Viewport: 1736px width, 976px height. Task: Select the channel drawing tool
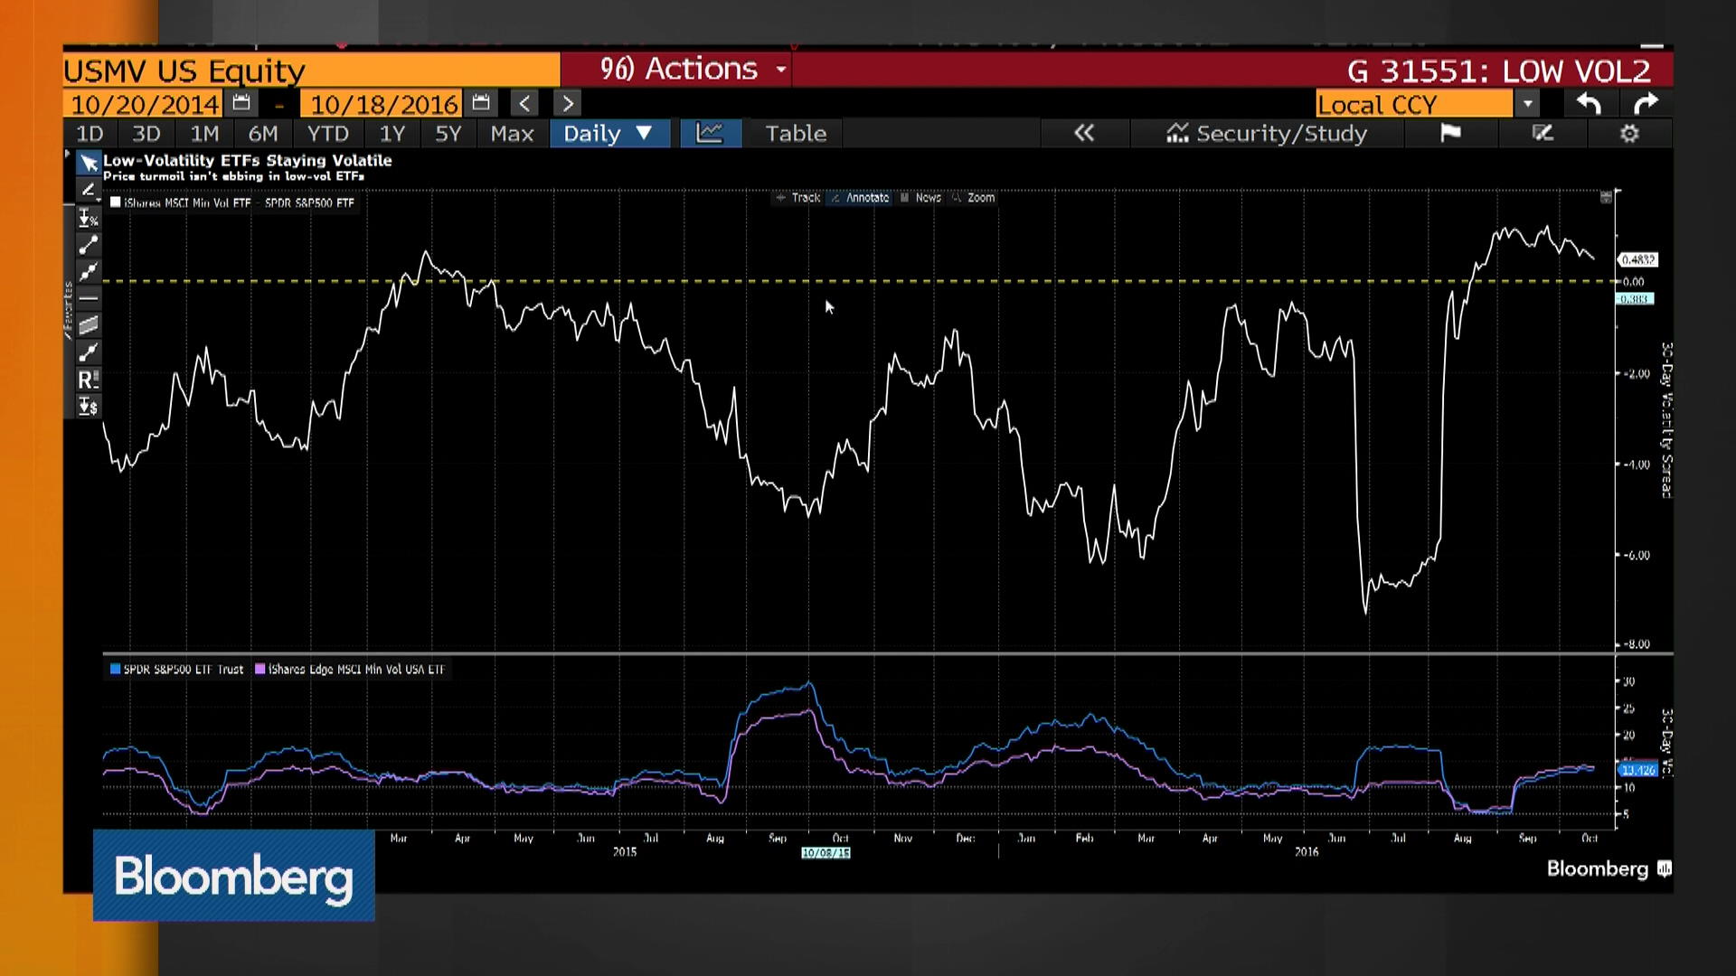point(88,324)
